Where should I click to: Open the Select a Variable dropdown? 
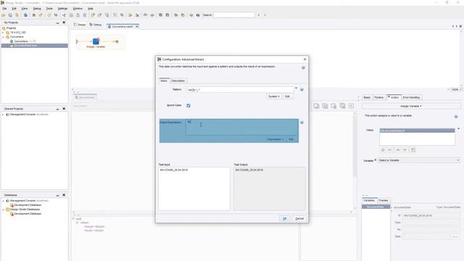[x=419, y=160]
